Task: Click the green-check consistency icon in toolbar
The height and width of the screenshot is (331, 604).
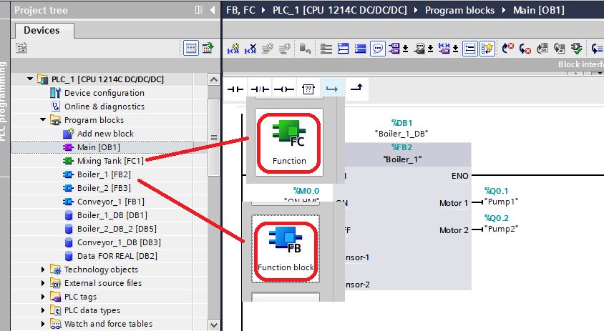Action: point(577,49)
